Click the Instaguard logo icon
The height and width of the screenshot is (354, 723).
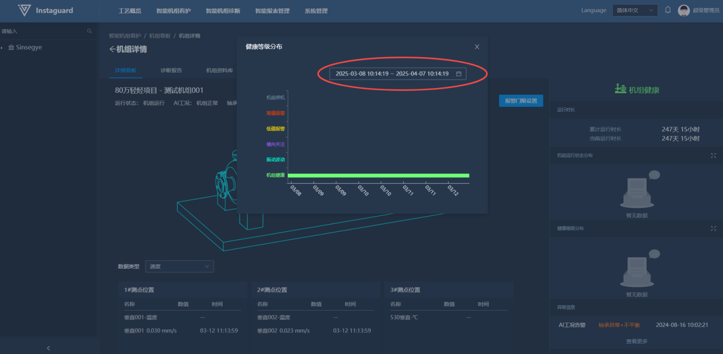tap(25, 10)
